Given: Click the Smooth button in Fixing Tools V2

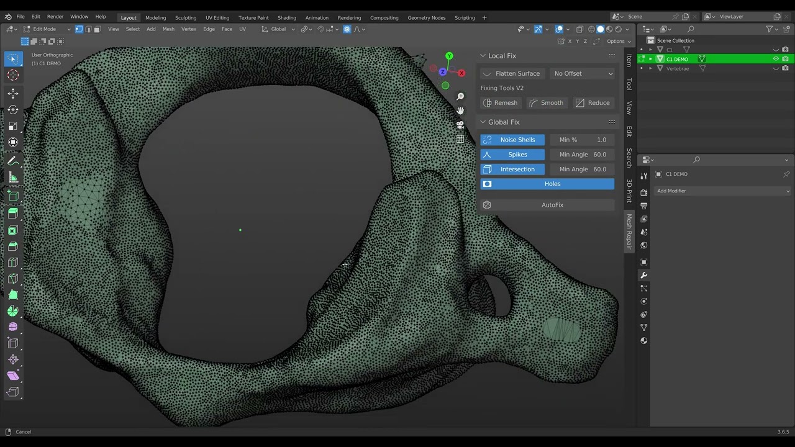Looking at the screenshot, I should pos(547,103).
